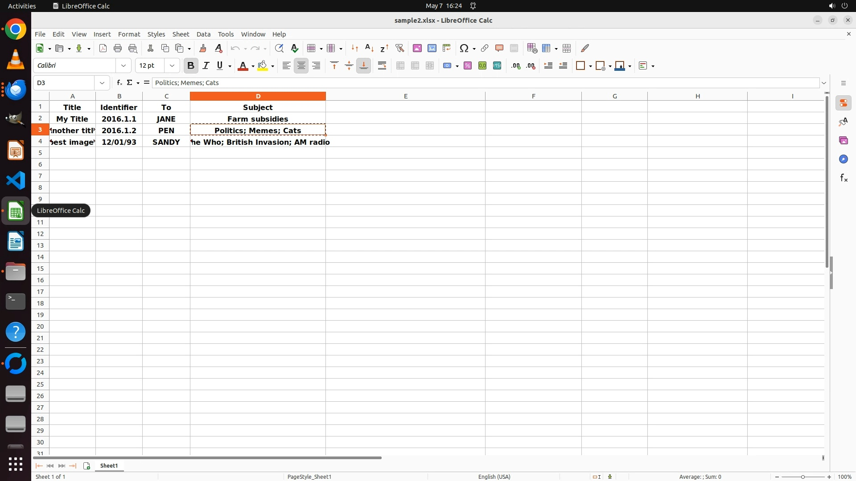Toggle Italic formatting
This screenshot has width=856, height=481.
[206, 65]
